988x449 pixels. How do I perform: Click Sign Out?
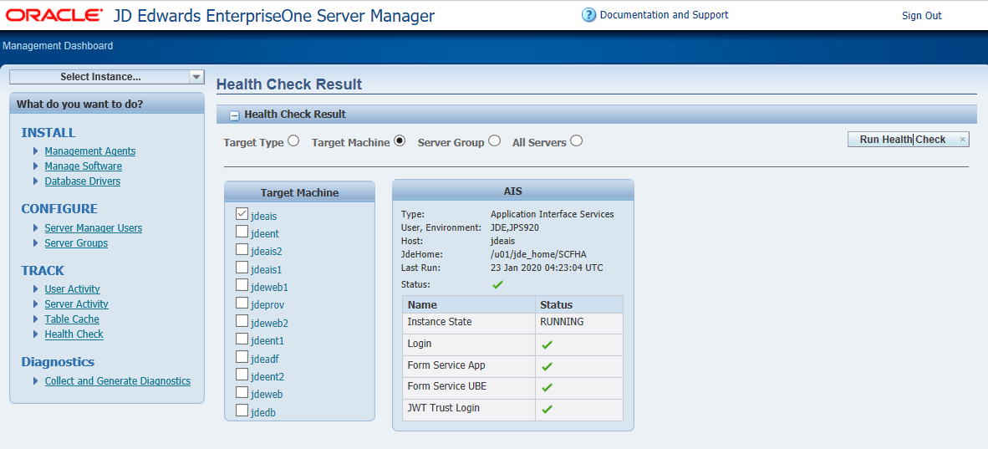click(x=921, y=16)
